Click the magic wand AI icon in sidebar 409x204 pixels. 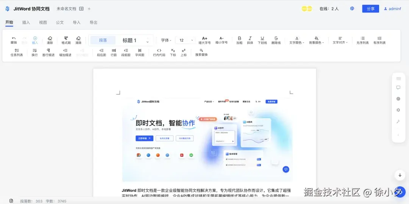(398, 122)
